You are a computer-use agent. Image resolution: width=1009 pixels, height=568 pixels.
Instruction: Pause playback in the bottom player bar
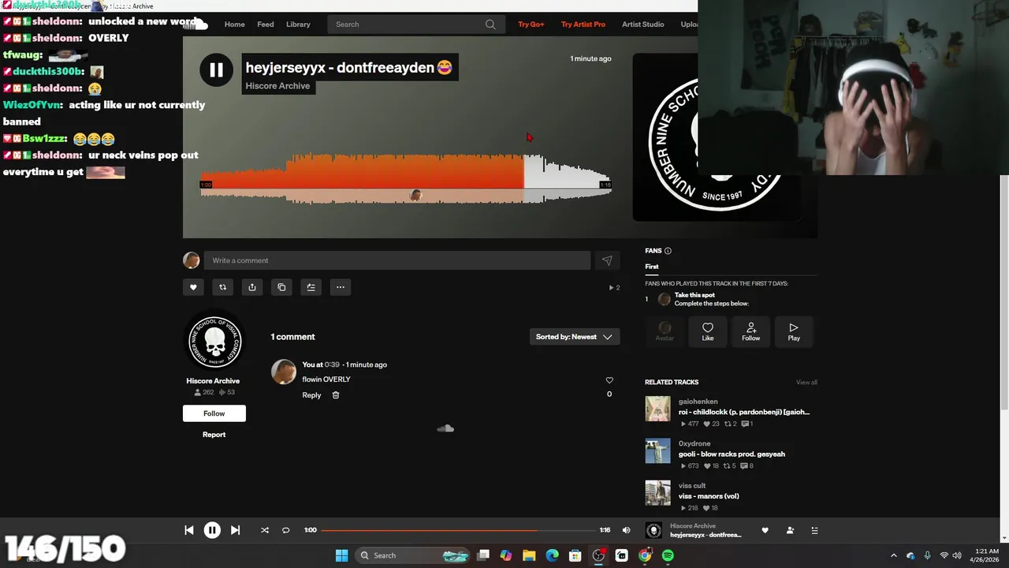pos(212,530)
